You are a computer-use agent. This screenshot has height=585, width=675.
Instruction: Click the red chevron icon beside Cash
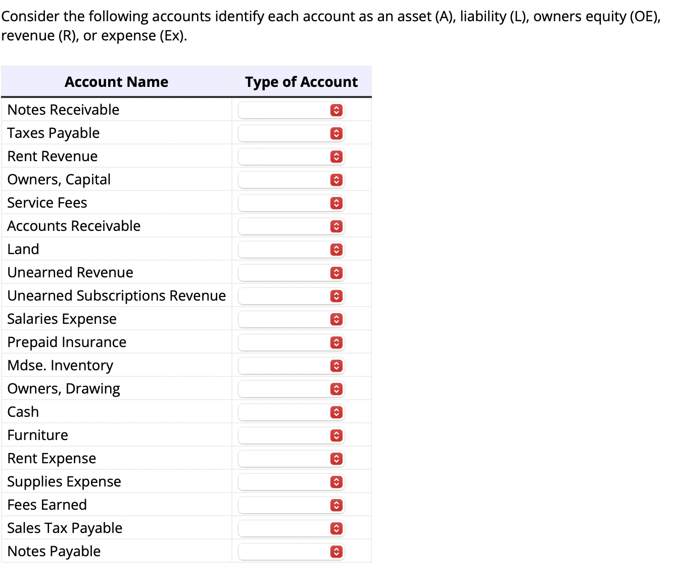[x=336, y=412]
